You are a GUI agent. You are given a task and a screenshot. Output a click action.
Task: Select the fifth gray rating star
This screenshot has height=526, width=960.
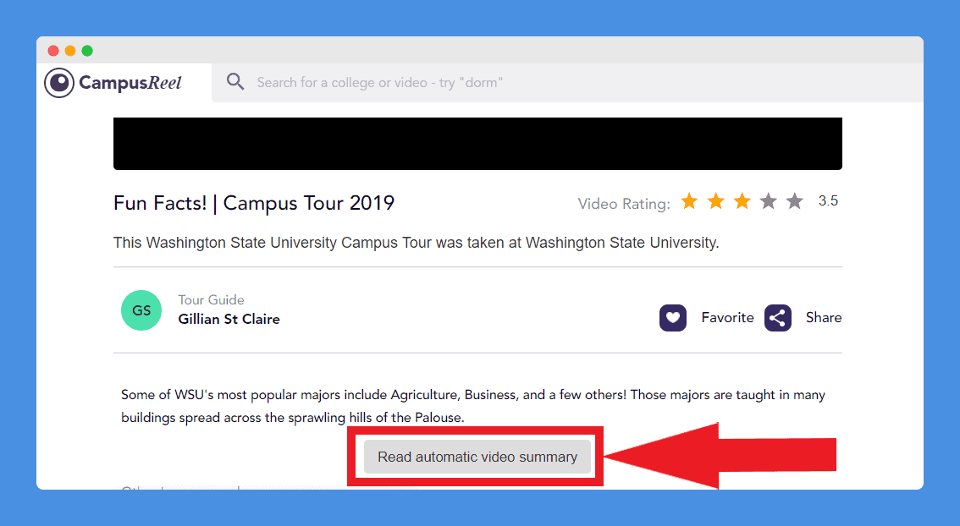click(795, 200)
